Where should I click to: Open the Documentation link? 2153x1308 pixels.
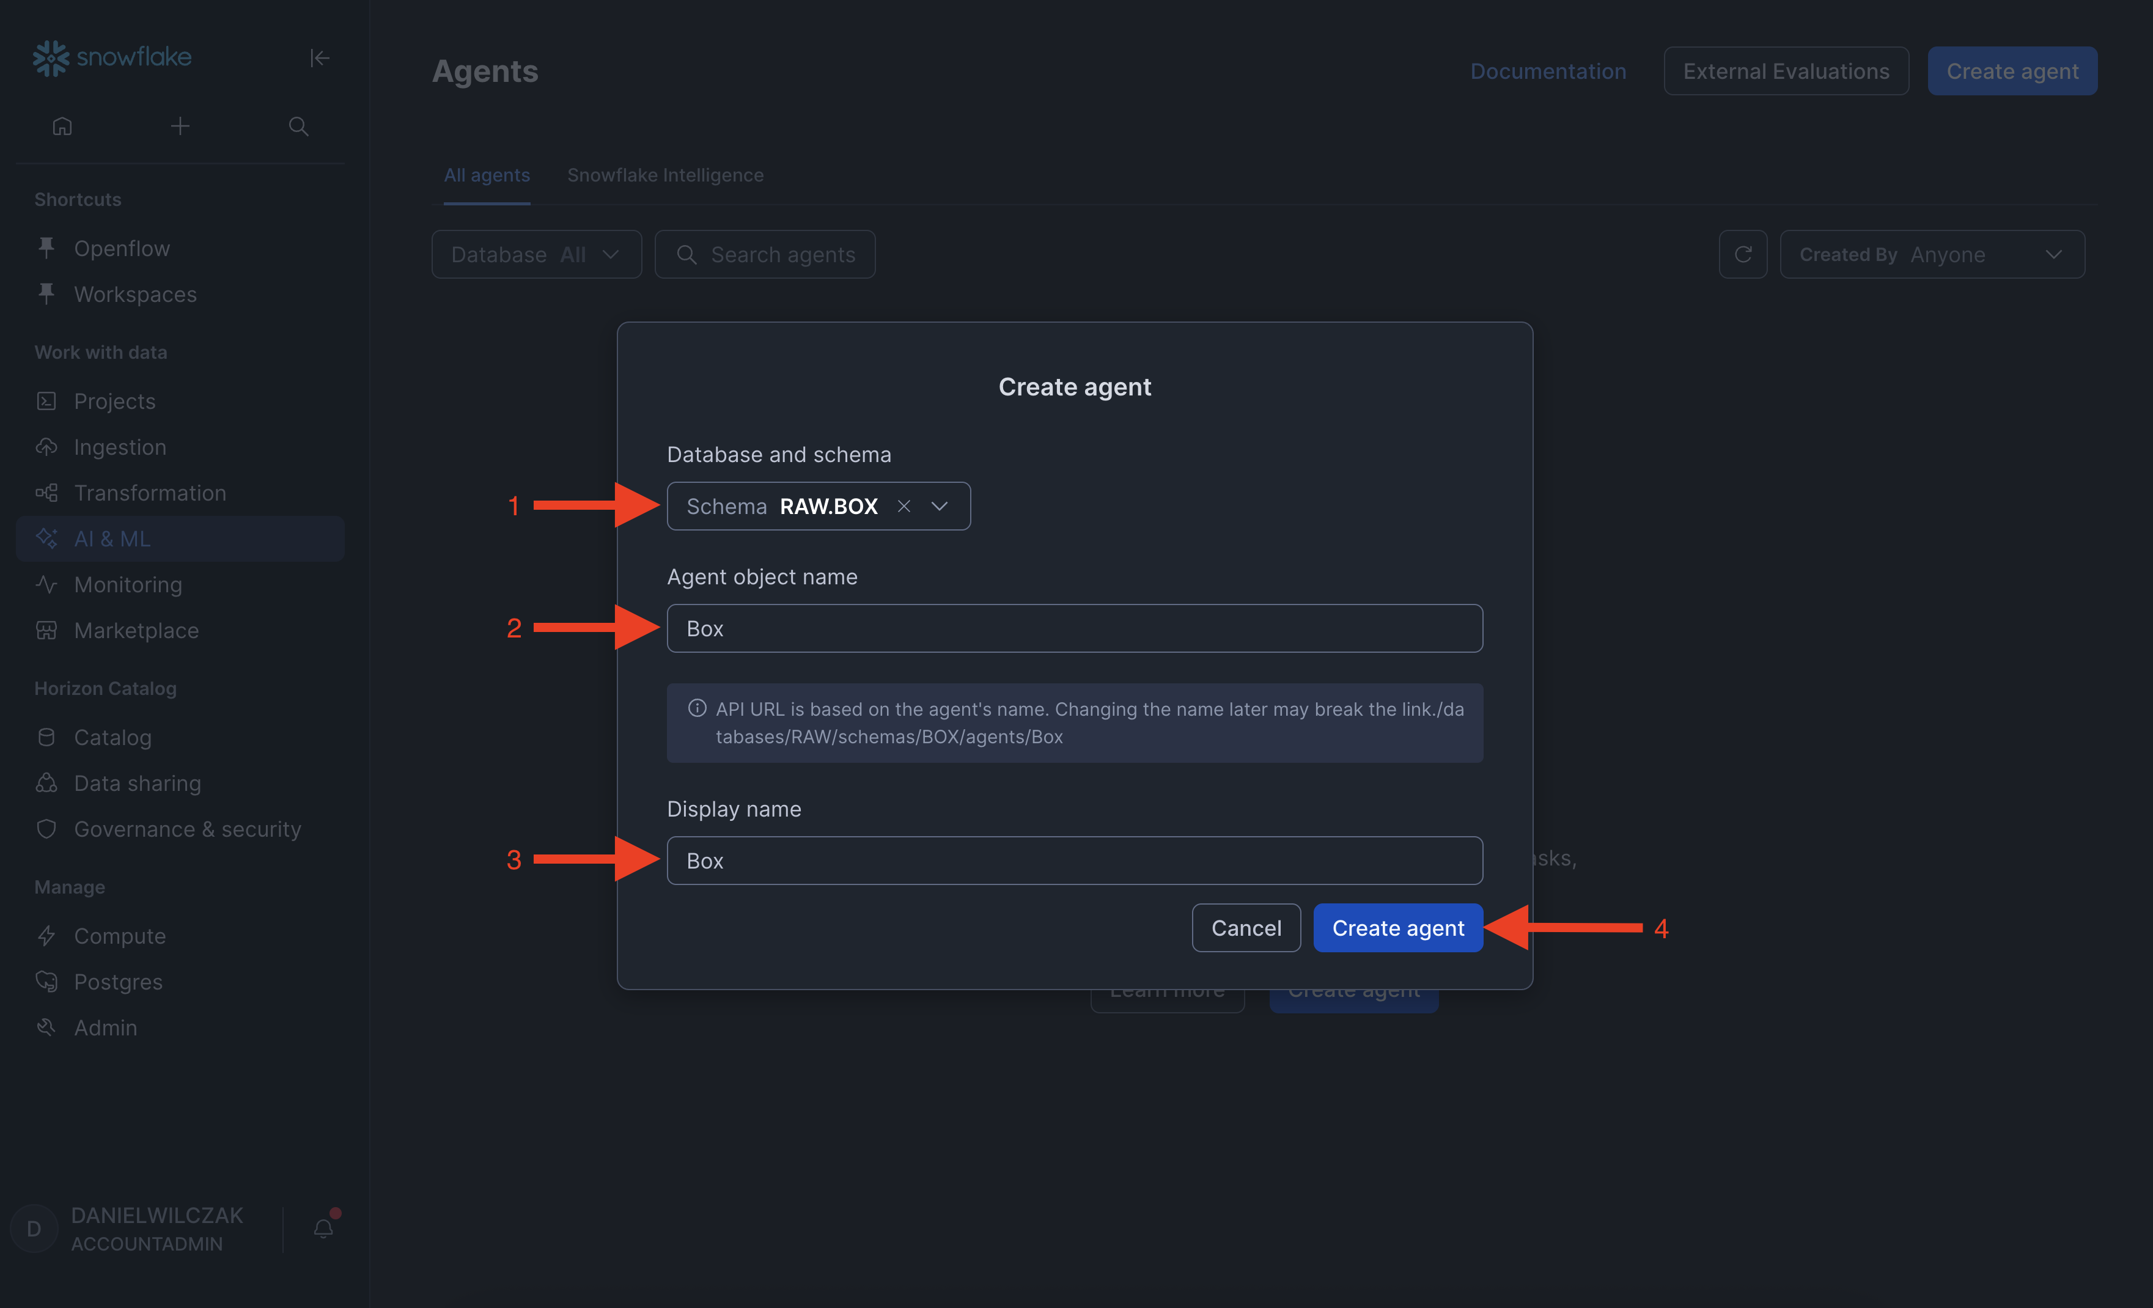1547,71
